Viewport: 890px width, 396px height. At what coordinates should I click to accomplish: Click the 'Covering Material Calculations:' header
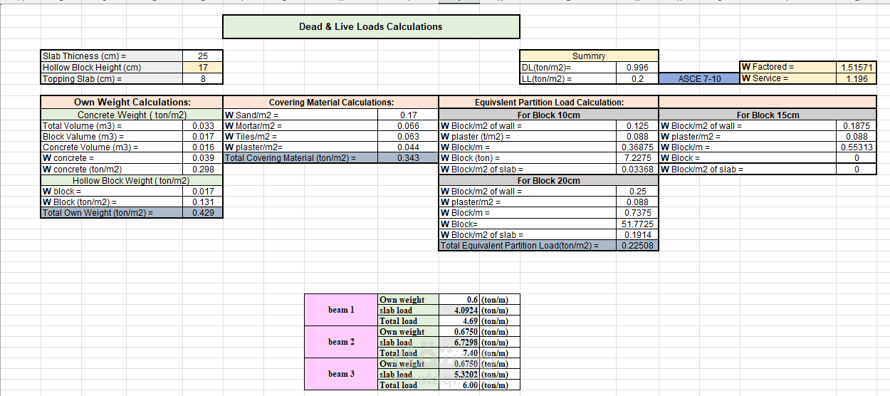click(x=331, y=103)
